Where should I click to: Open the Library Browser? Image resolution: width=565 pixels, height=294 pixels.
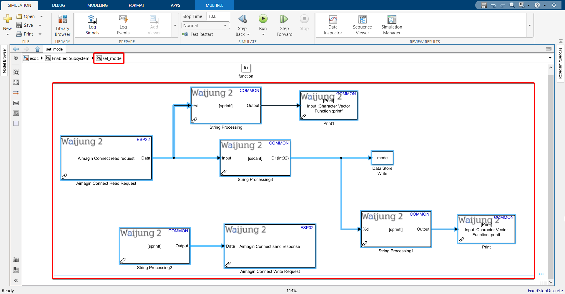point(62,26)
